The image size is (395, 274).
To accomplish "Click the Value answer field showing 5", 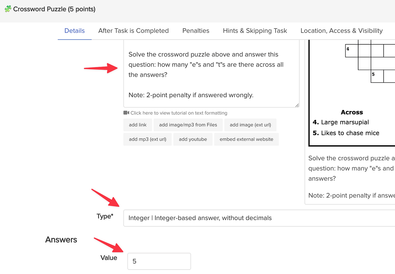I will pos(159,261).
